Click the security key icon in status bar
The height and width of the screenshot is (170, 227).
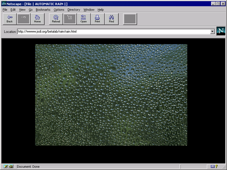coord(8,167)
